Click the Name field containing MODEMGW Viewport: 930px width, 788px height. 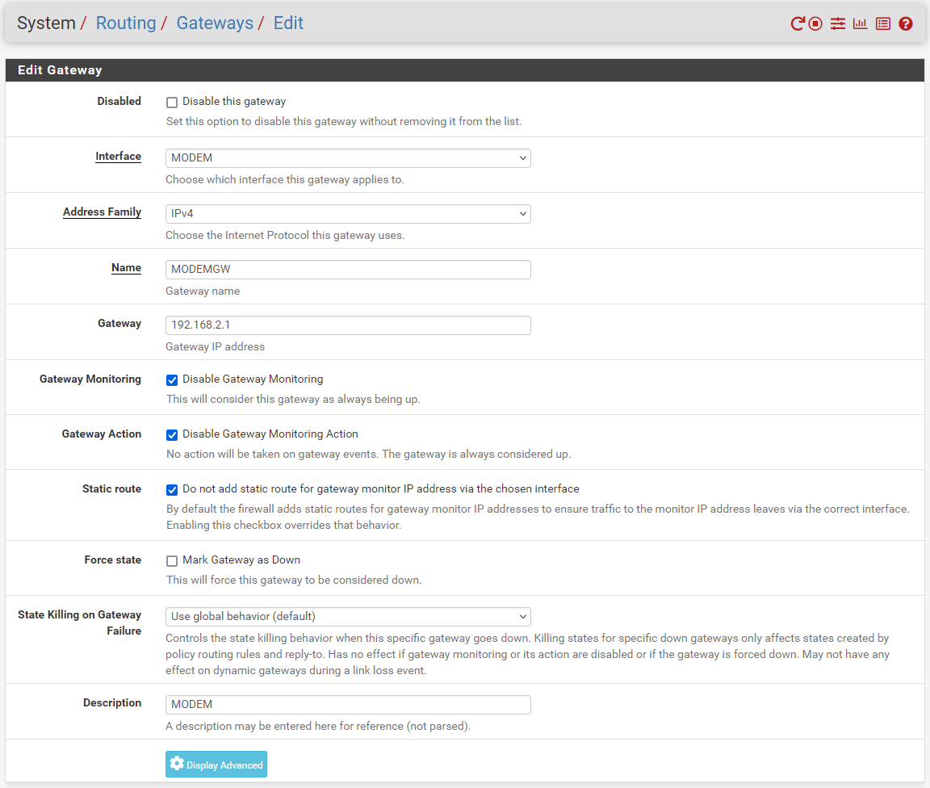(348, 270)
